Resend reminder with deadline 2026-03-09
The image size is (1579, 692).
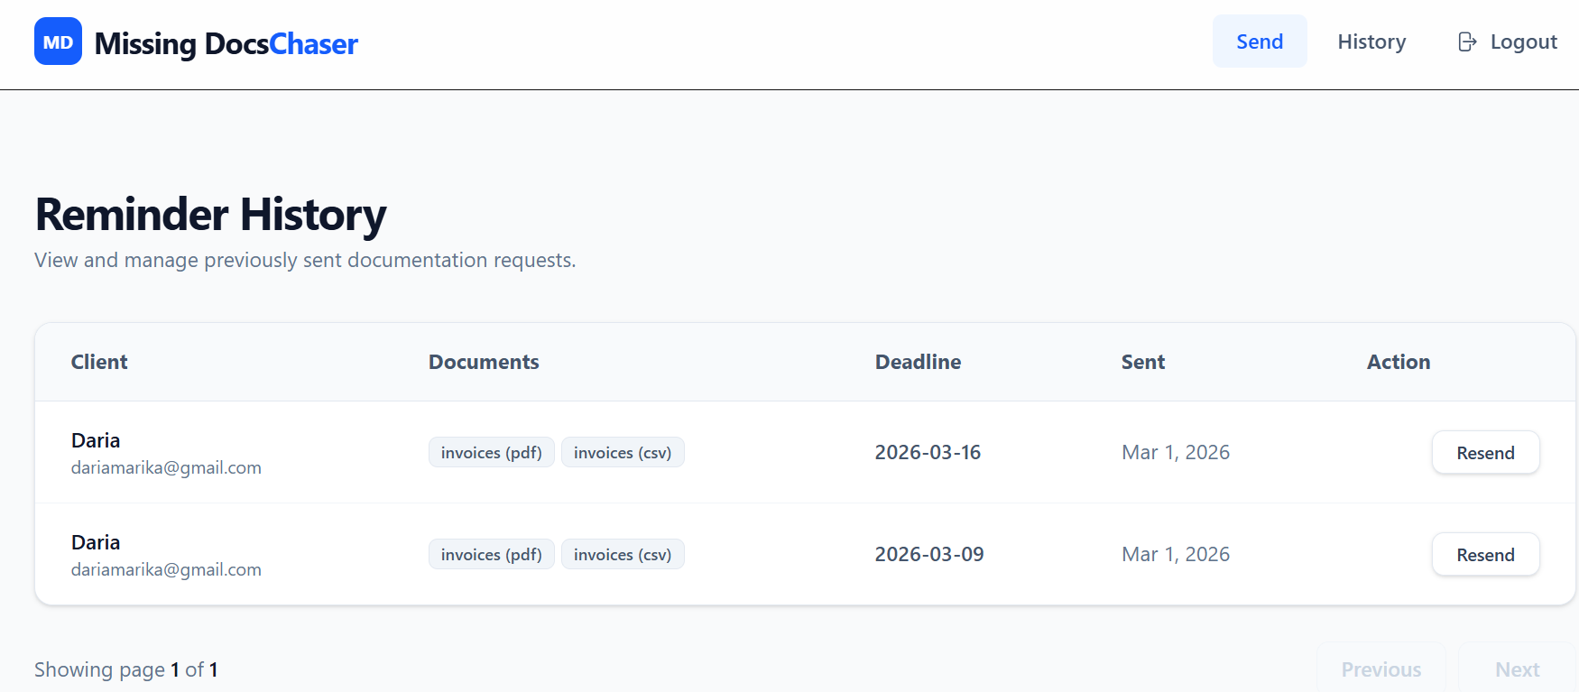(1484, 555)
